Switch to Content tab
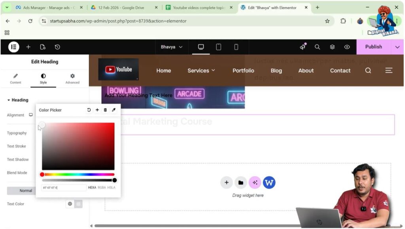This screenshot has width=405, height=229. click(15, 78)
